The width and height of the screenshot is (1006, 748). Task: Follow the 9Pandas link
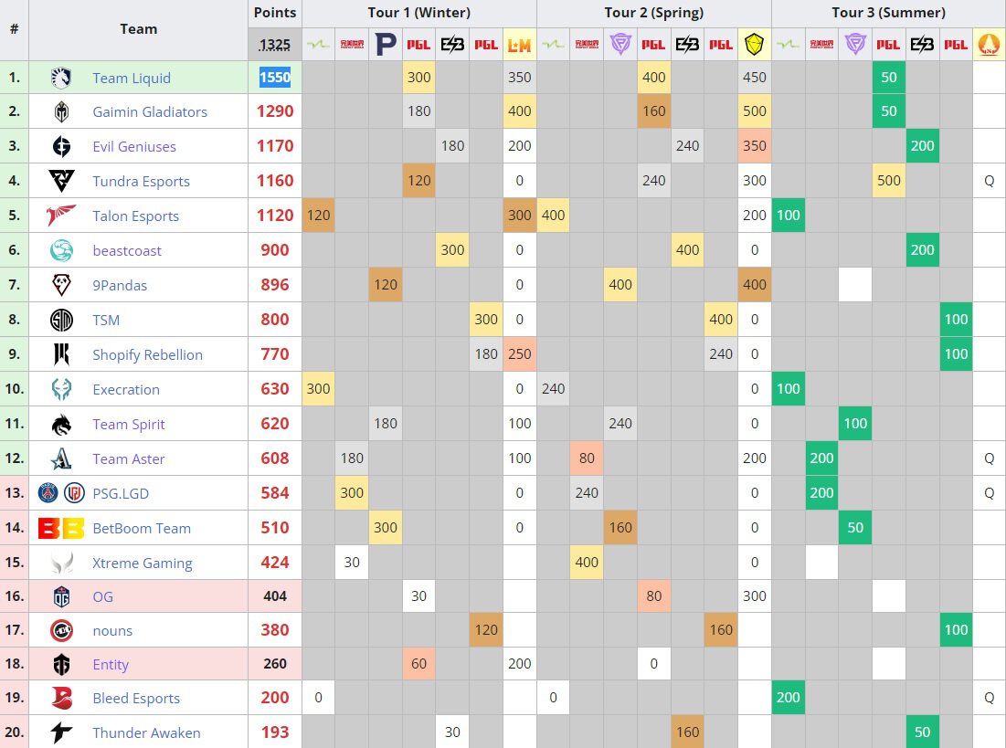pos(120,286)
